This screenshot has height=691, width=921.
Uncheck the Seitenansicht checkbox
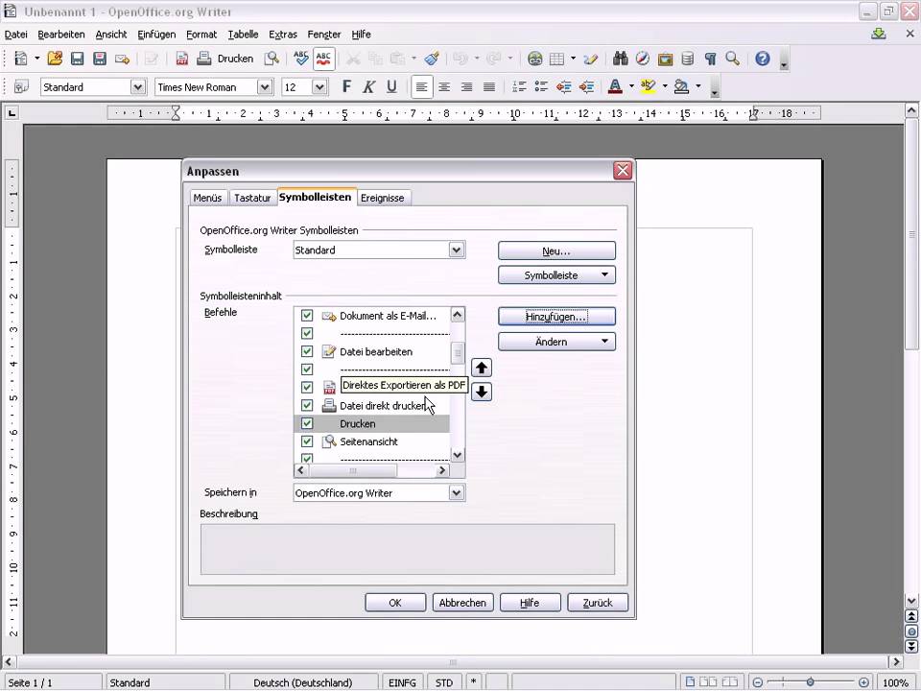307,441
